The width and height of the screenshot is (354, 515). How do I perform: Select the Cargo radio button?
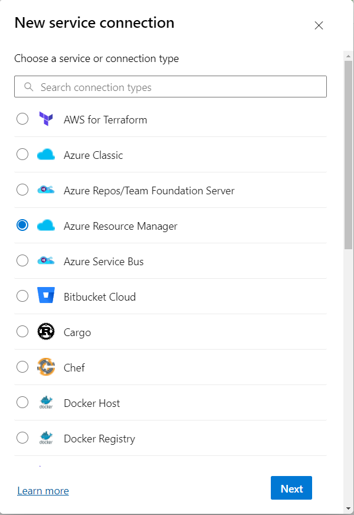coord(22,332)
